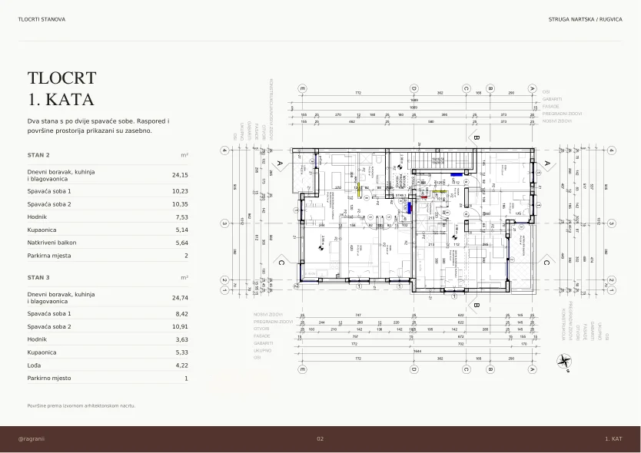Select the "Parkirna mjesta" row label
This screenshot has height=453, width=641.
(49, 256)
